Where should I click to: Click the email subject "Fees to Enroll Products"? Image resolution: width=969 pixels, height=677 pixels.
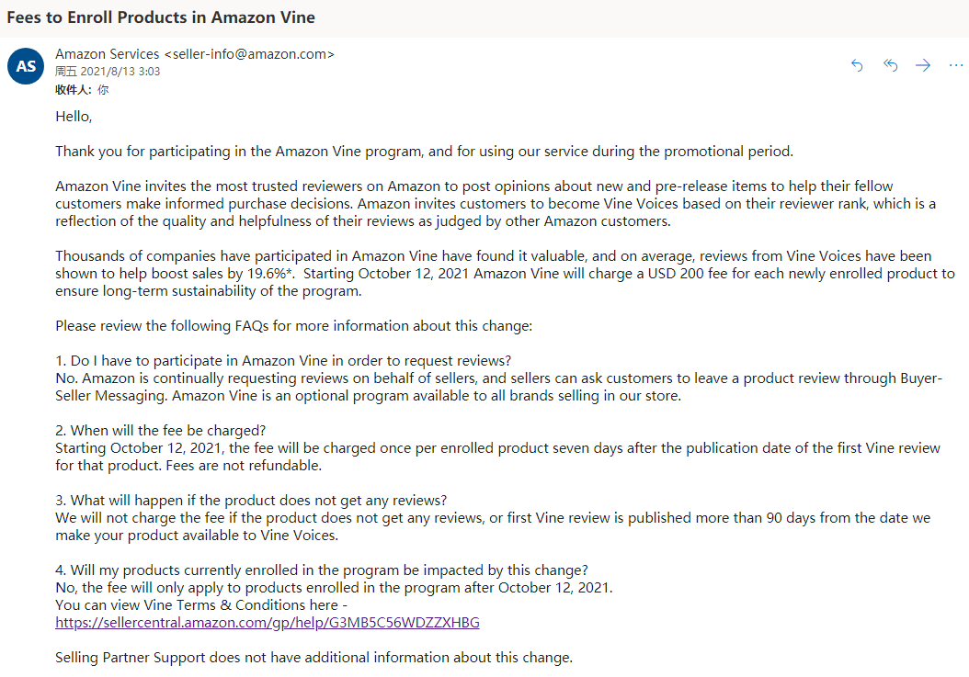161,17
